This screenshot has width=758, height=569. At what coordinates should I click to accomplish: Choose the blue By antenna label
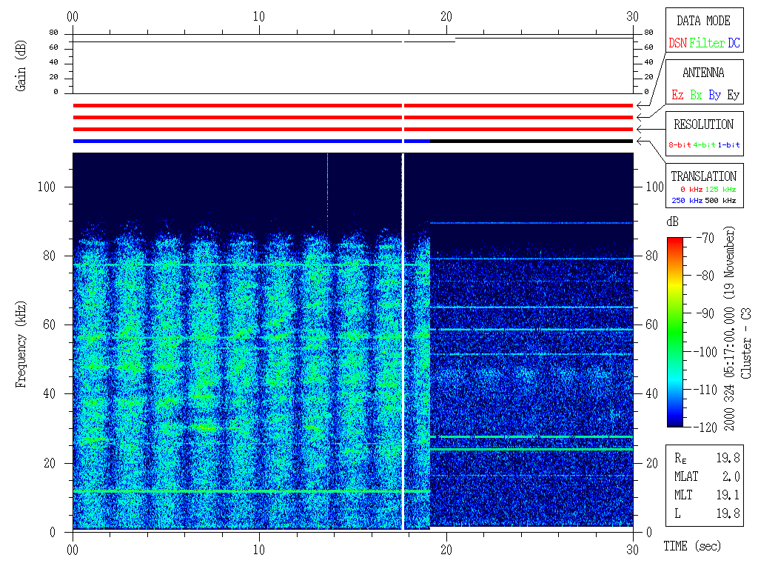(714, 96)
